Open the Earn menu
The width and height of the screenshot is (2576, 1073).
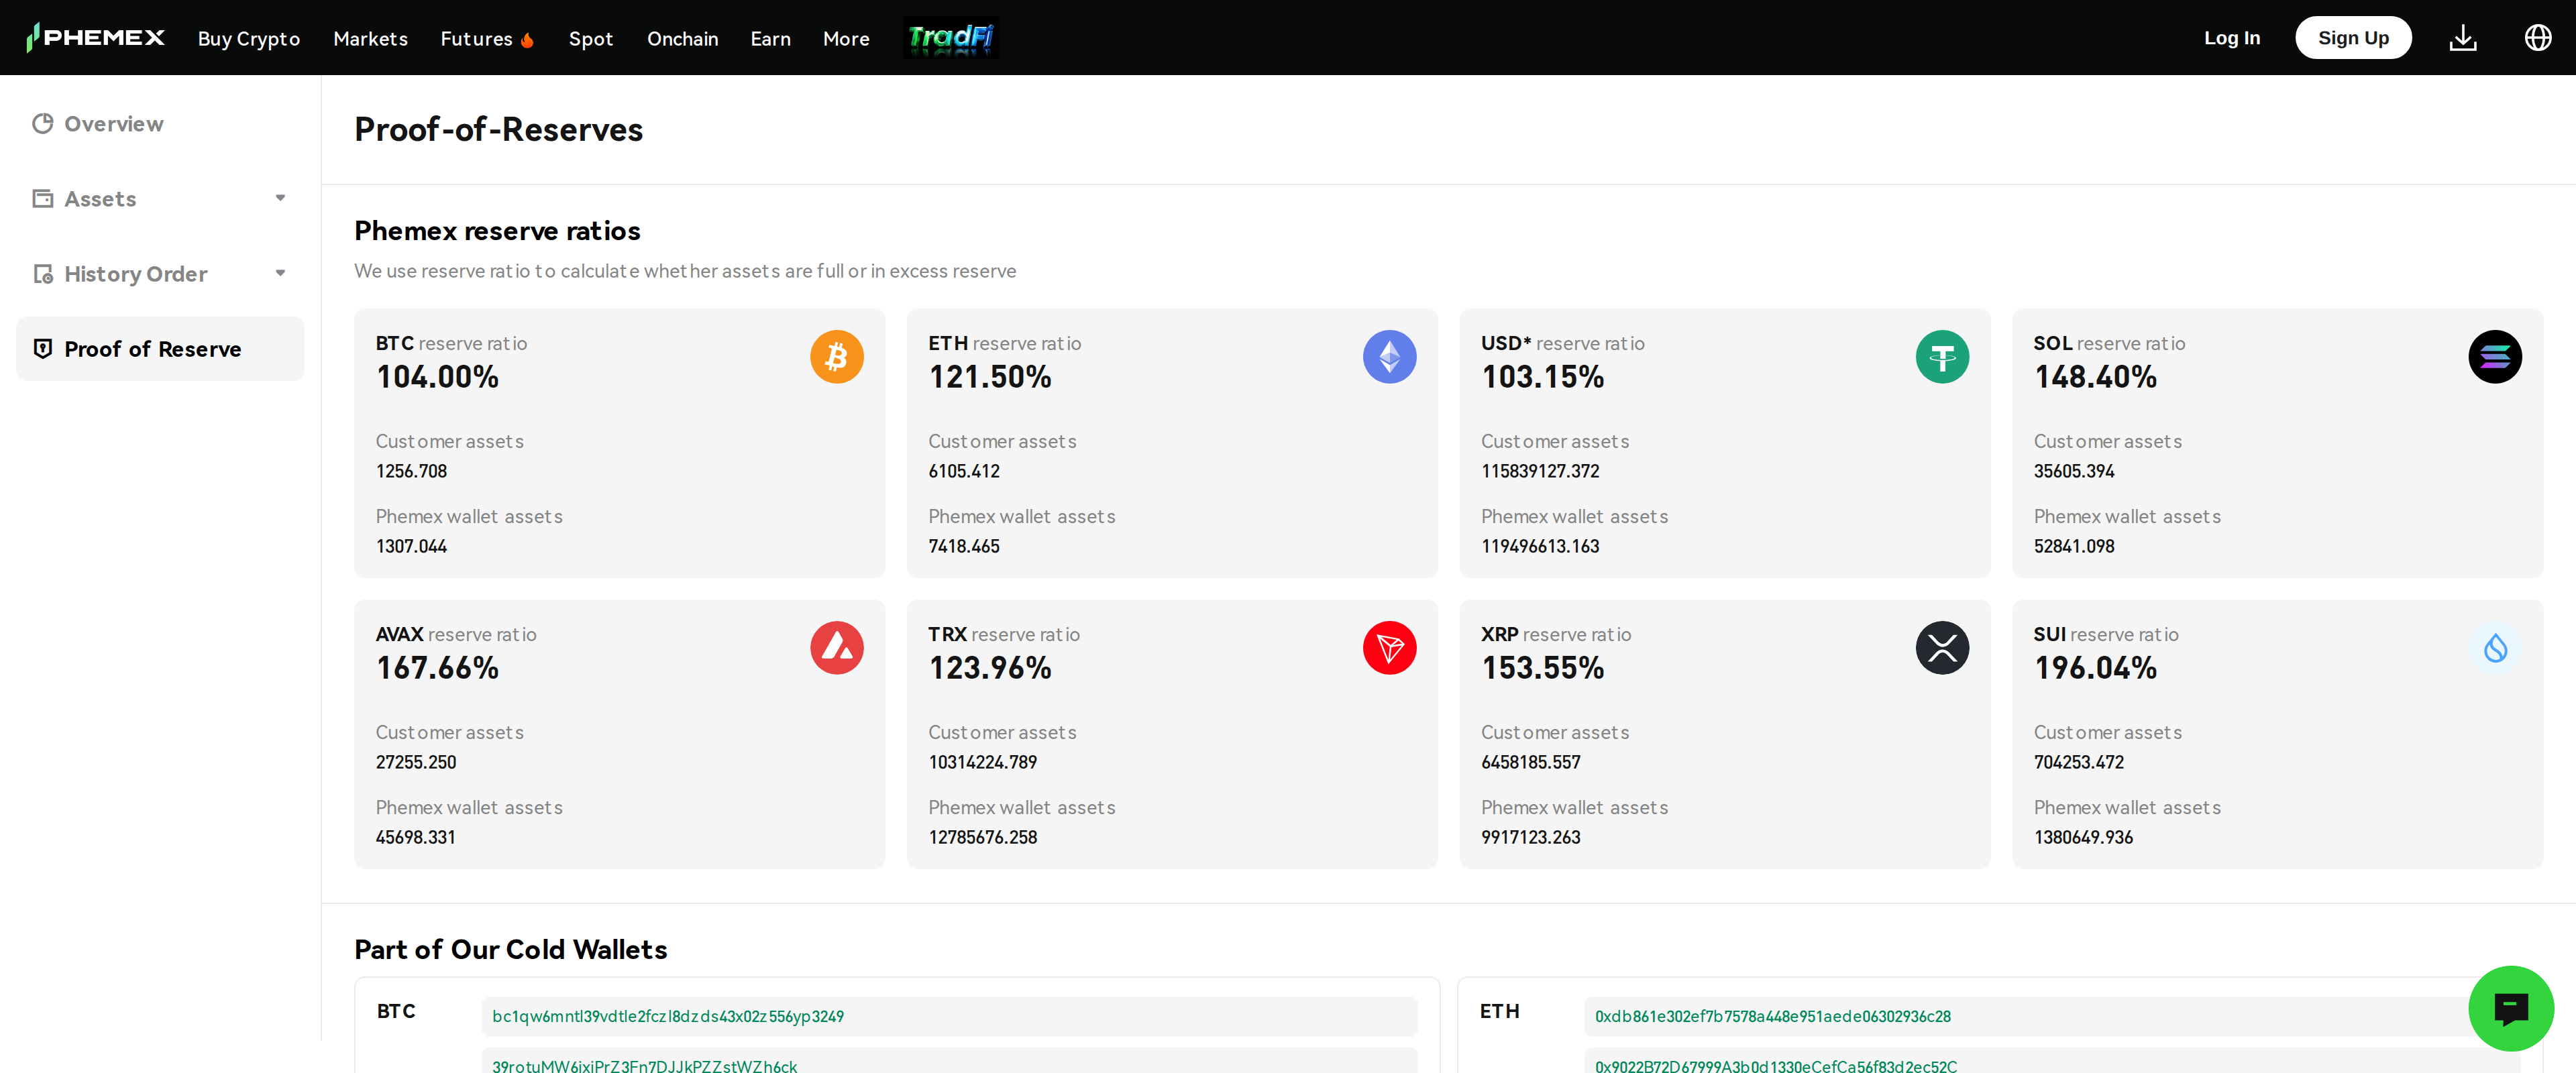[x=771, y=39]
